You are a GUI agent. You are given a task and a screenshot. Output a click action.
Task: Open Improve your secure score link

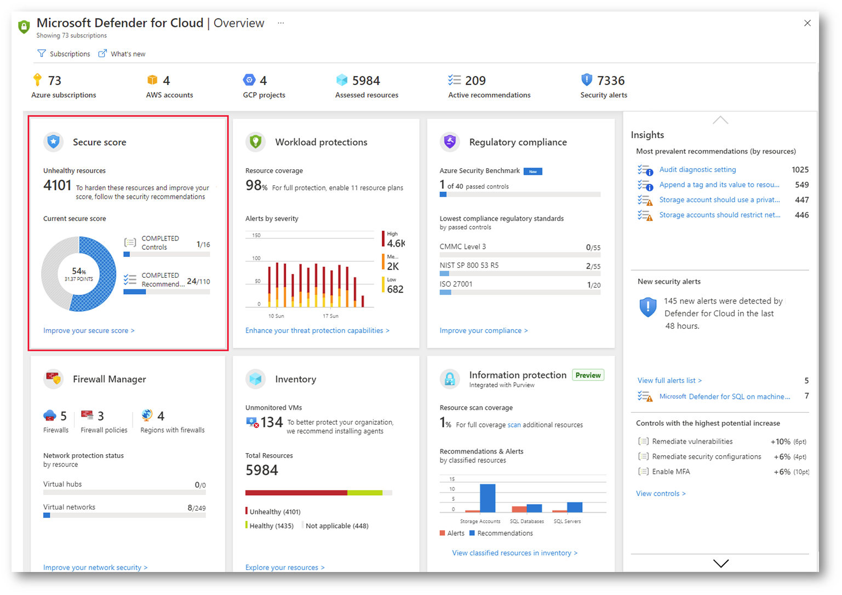point(89,330)
